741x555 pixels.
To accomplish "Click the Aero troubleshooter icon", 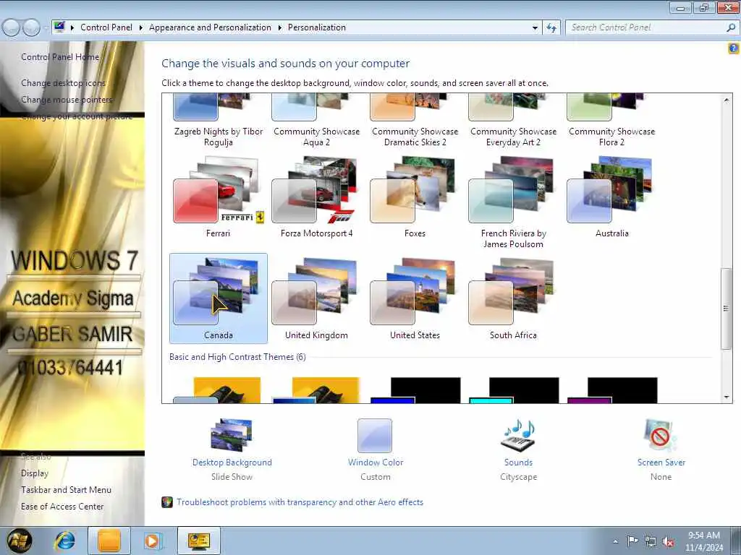I will tap(167, 502).
